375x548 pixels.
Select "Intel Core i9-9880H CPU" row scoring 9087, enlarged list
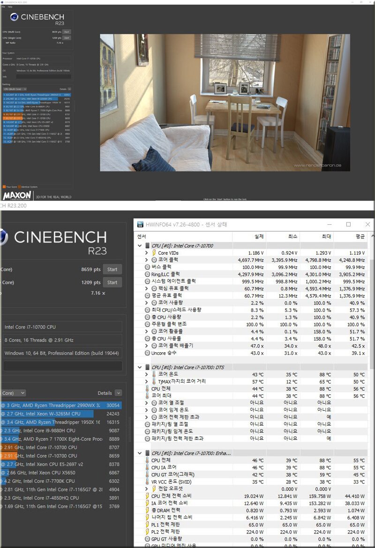tap(61, 430)
